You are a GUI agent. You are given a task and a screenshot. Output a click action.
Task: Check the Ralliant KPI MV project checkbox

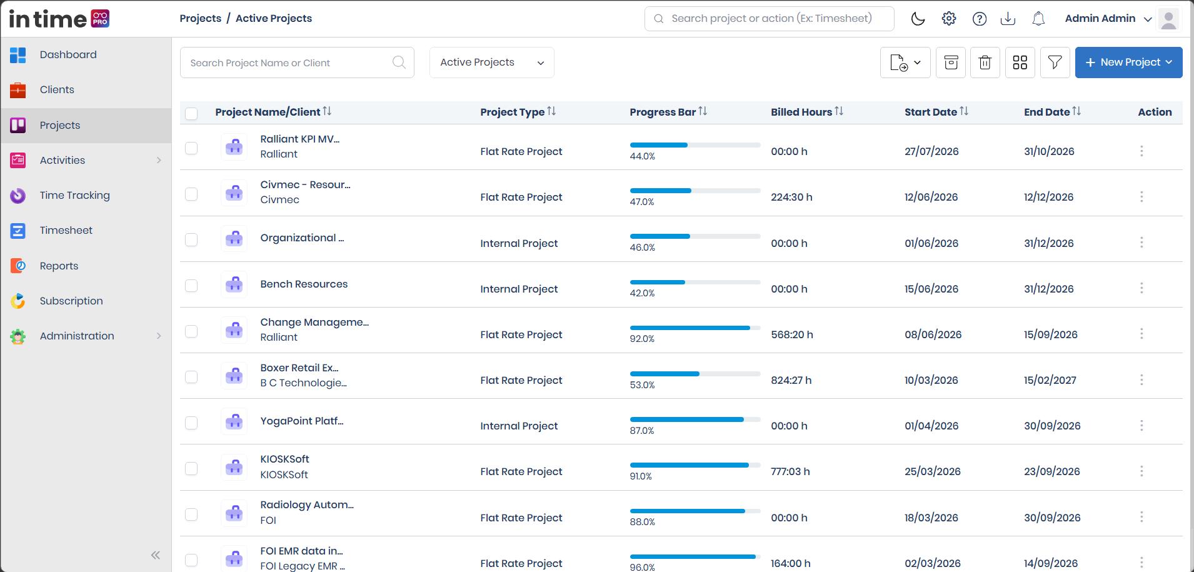click(x=191, y=148)
